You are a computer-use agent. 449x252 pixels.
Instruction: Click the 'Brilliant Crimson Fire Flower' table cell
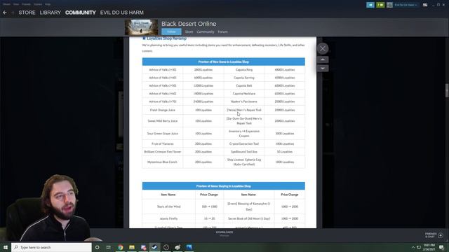pos(162,152)
